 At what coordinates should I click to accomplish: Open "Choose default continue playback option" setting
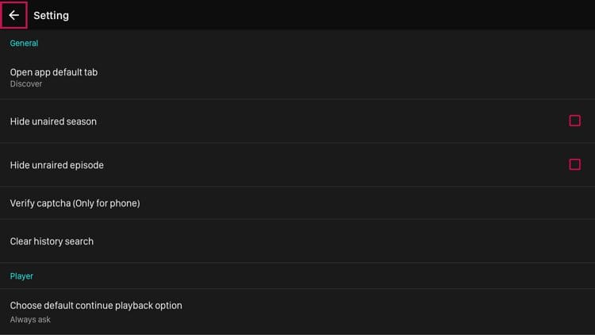click(95, 306)
